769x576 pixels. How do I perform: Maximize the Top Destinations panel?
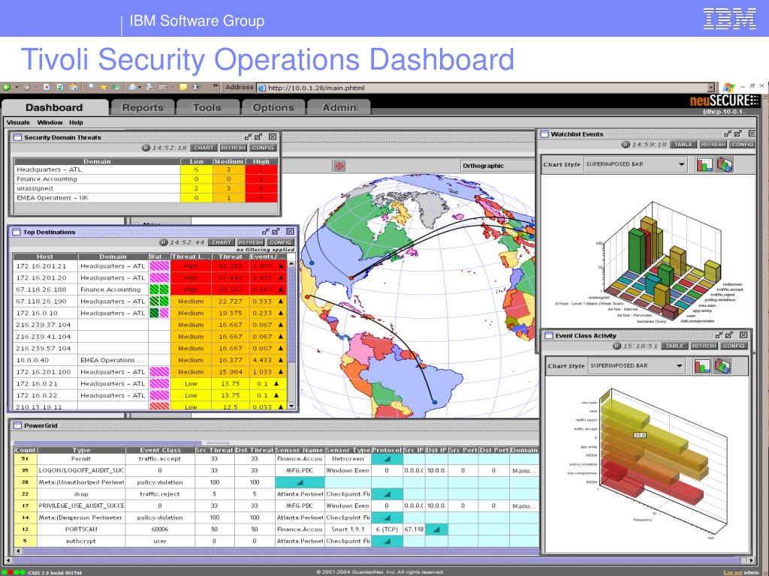point(276,232)
